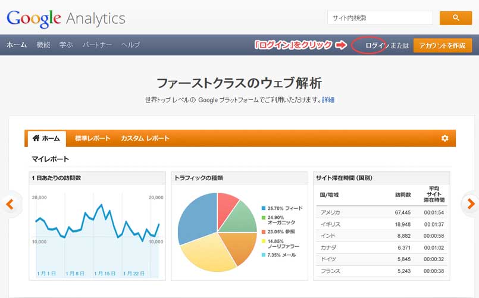
Task: Switch to the カスタム レポート tab
Action: coord(145,139)
